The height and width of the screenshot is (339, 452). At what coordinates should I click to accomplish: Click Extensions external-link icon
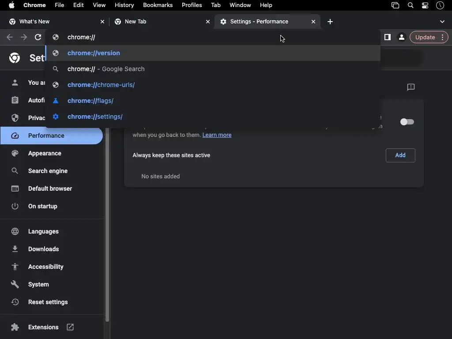click(70, 327)
